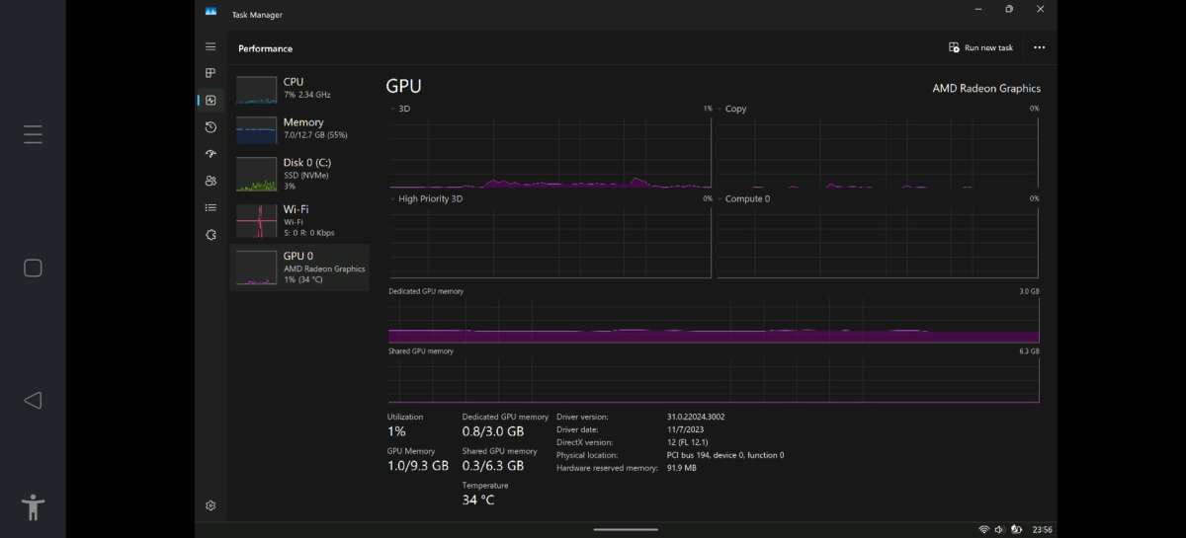This screenshot has height=538, width=1186.
Task: Click the Shared GPU memory graph
Action: [714, 380]
